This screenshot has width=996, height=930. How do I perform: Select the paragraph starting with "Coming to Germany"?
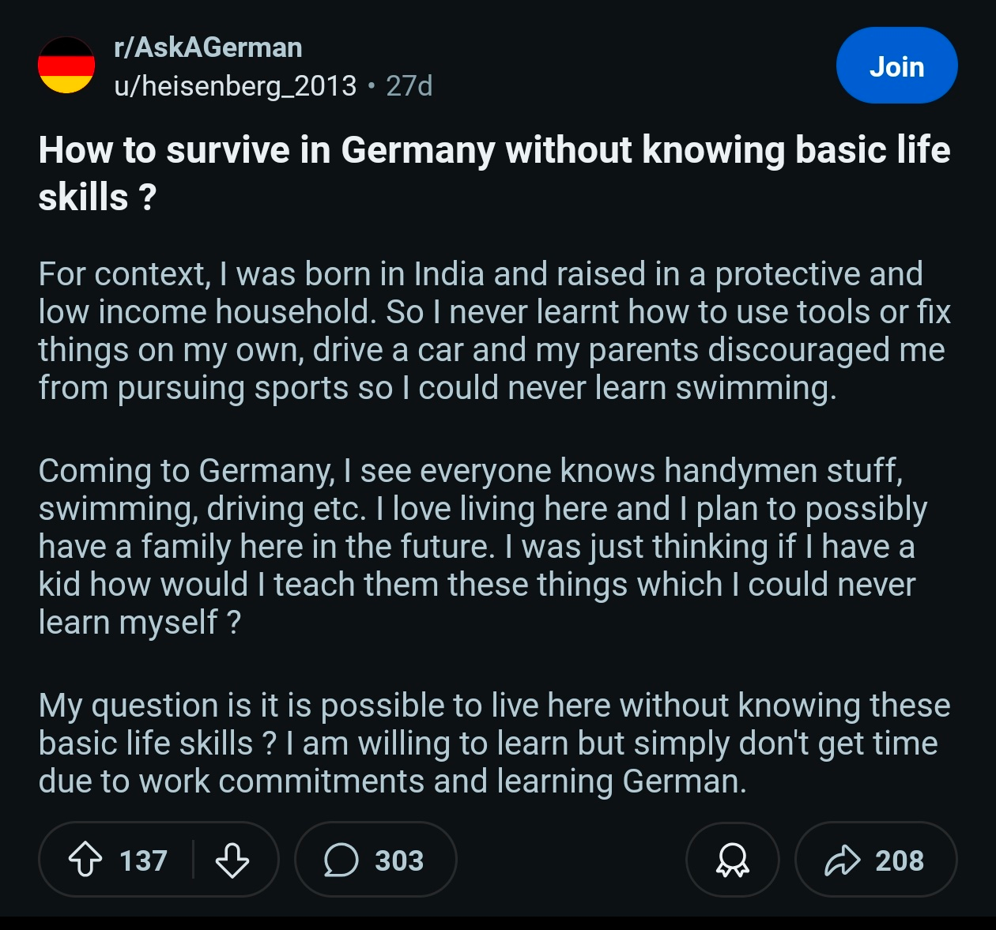coord(482,547)
